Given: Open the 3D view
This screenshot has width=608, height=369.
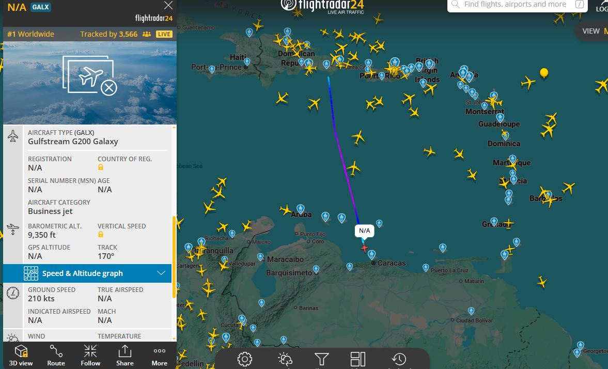Looking at the screenshot, I should [x=21, y=355].
